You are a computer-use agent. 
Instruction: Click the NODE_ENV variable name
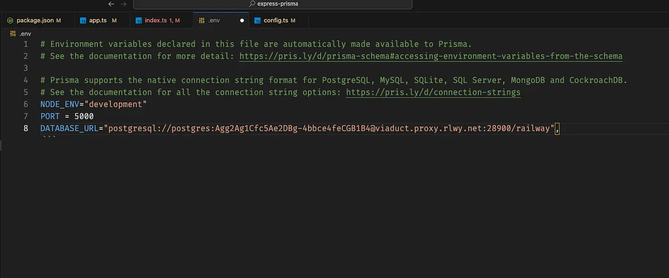[x=60, y=104]
